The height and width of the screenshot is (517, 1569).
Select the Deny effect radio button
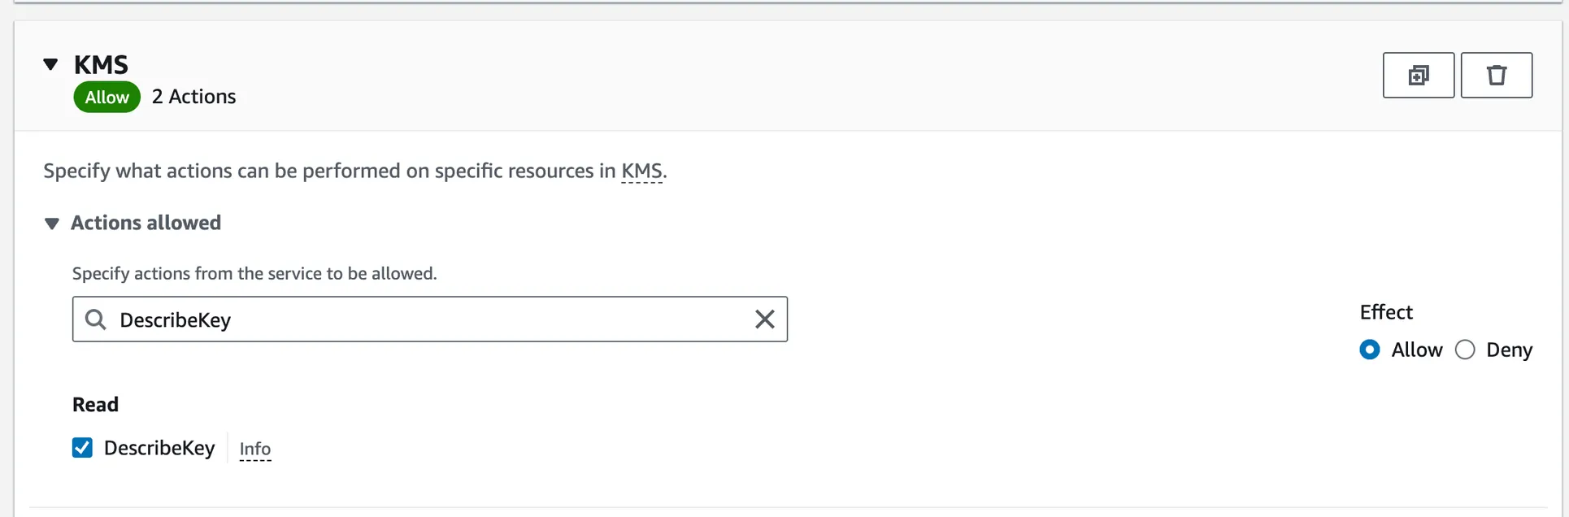pyautogui.click(x=1465, y=350)
